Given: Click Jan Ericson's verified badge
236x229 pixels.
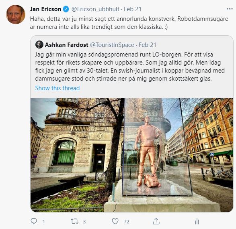Looking at the screenshot, I should pyautogui.click(x=66, y=9).
